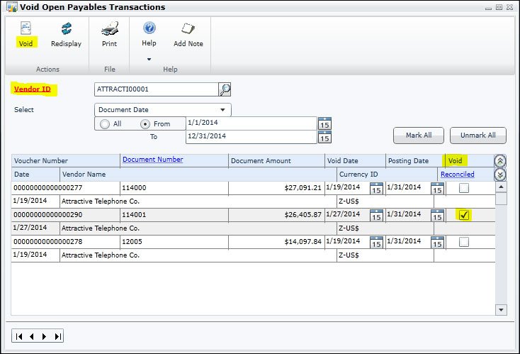Click the list scrollbar up arrow
This screenshot has width=520, height=354.
point(501,187)
